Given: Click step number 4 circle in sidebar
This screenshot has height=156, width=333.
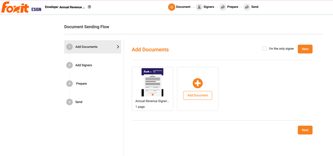Looking at the screenshot, I should click(x=70, y=102).
